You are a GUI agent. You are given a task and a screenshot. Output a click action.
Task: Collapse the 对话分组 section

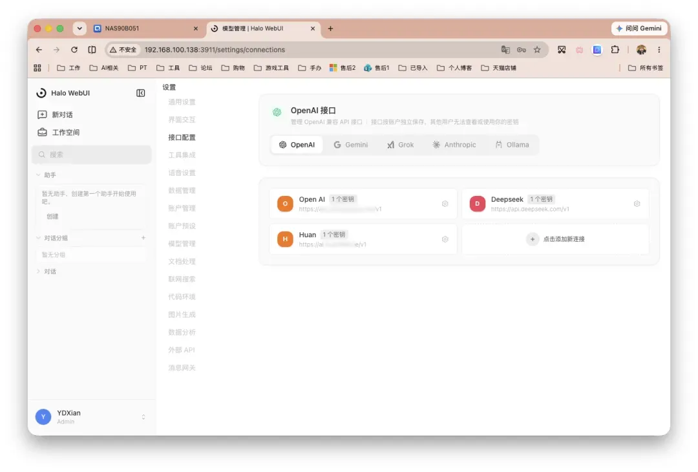pos(38,238)
